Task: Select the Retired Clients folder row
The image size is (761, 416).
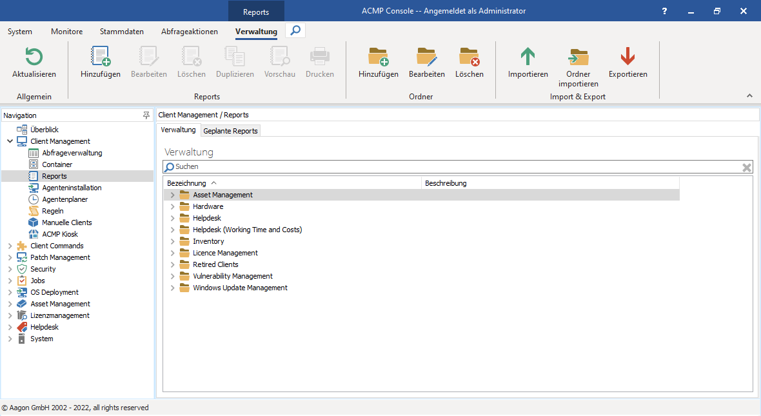Action: click(x=422, y=265)
